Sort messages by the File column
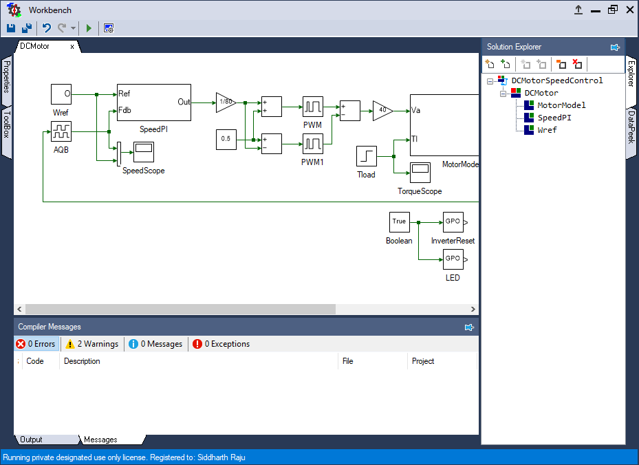This screenshot has height=465, width=639. click(373, 361)
